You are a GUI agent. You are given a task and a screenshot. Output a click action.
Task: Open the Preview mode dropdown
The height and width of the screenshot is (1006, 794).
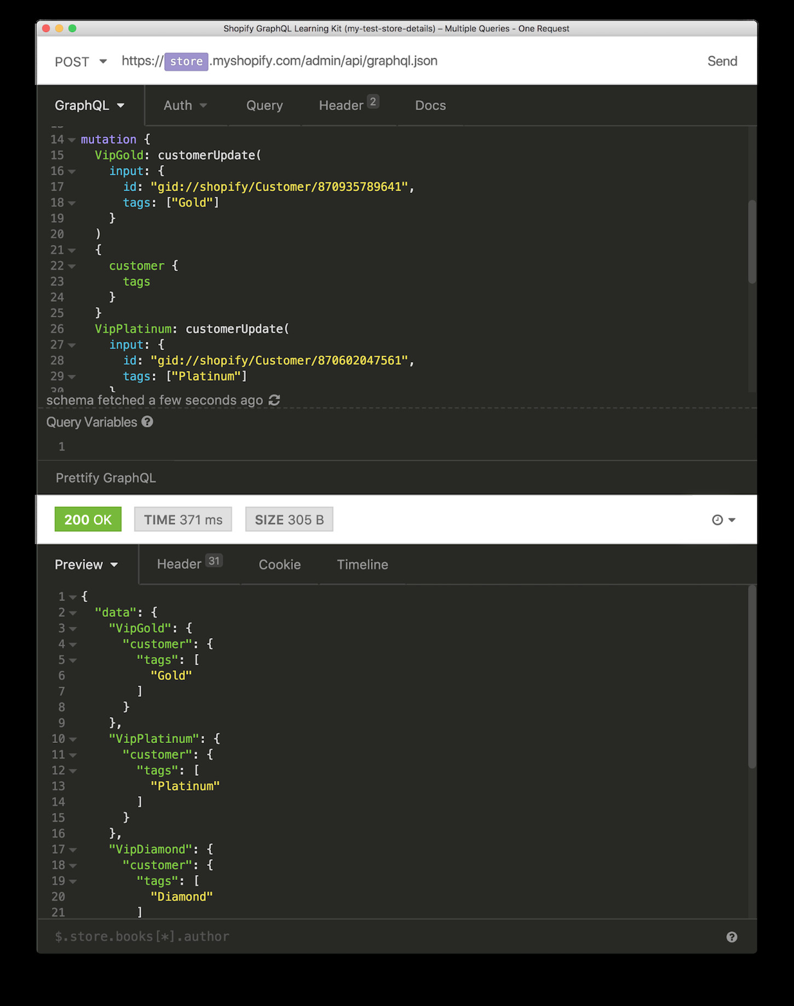[86, 564]
